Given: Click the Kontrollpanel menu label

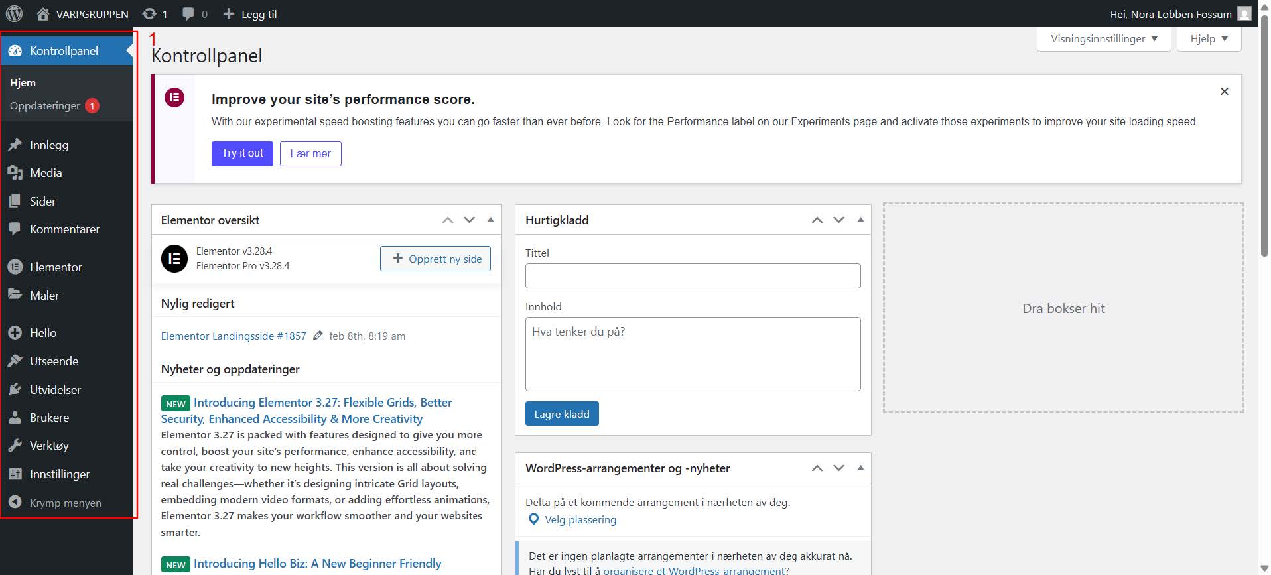Looking at the screenshot, I should pyautogui.click(x=64, y=50).
